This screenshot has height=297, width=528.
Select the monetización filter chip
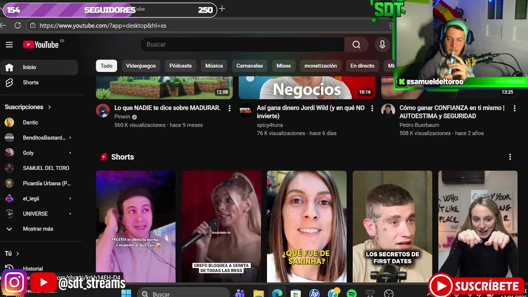click(321, 66)
